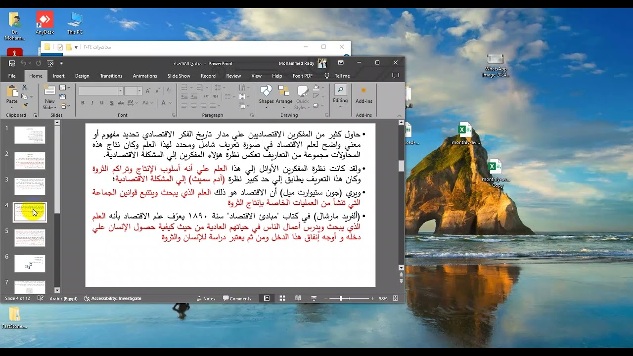This screenshot has height=356, width=633.
Task: Click the Cut scissors icon
Action: [x=24, y=88]
